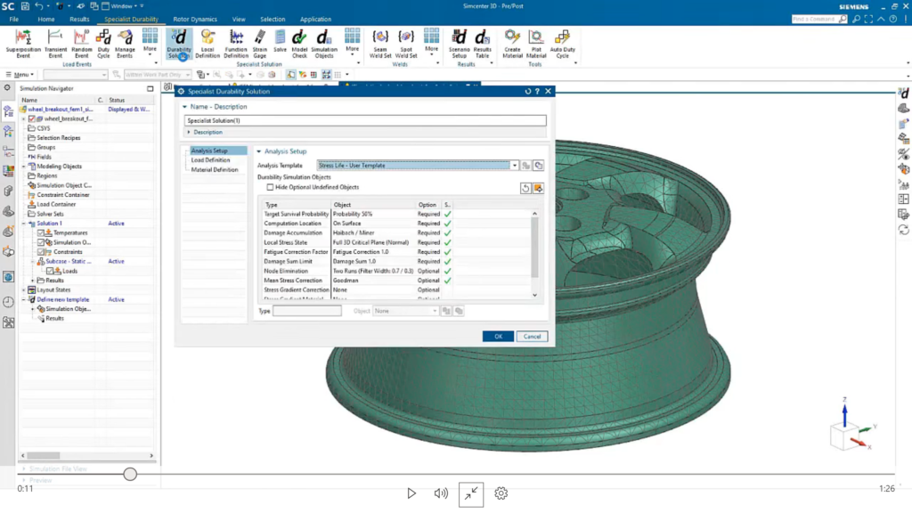Expand the Description section
The height and width of the screenshot is (513, 912).
click(189, 132)
